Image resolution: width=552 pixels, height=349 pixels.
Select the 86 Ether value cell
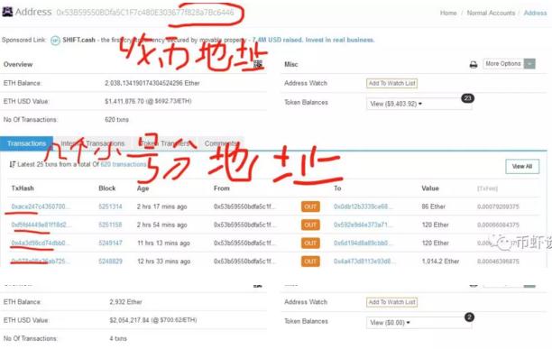(x=433, y=207)
